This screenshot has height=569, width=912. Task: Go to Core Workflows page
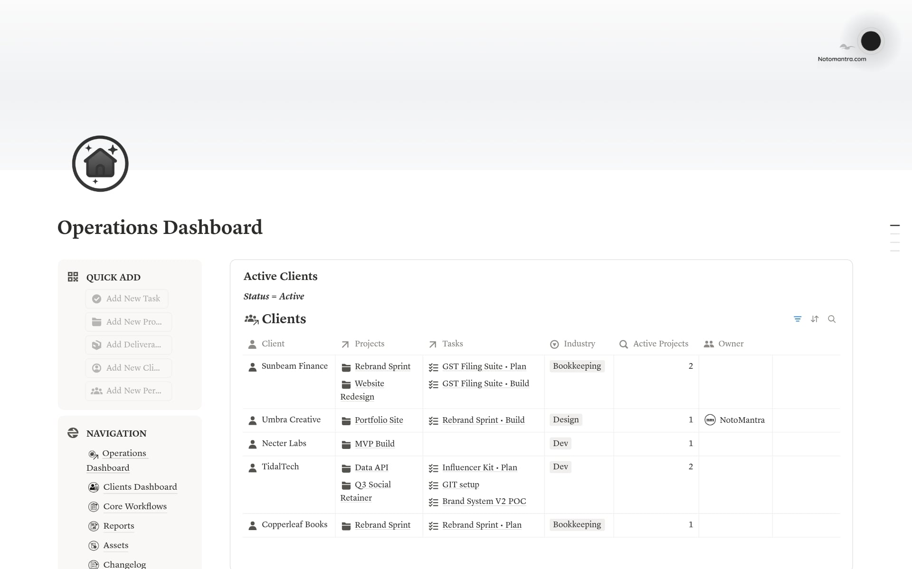coord(135,506)
